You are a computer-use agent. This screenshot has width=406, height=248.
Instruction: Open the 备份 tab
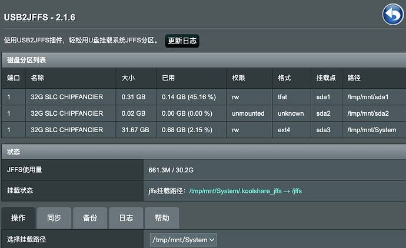point(90,218)
